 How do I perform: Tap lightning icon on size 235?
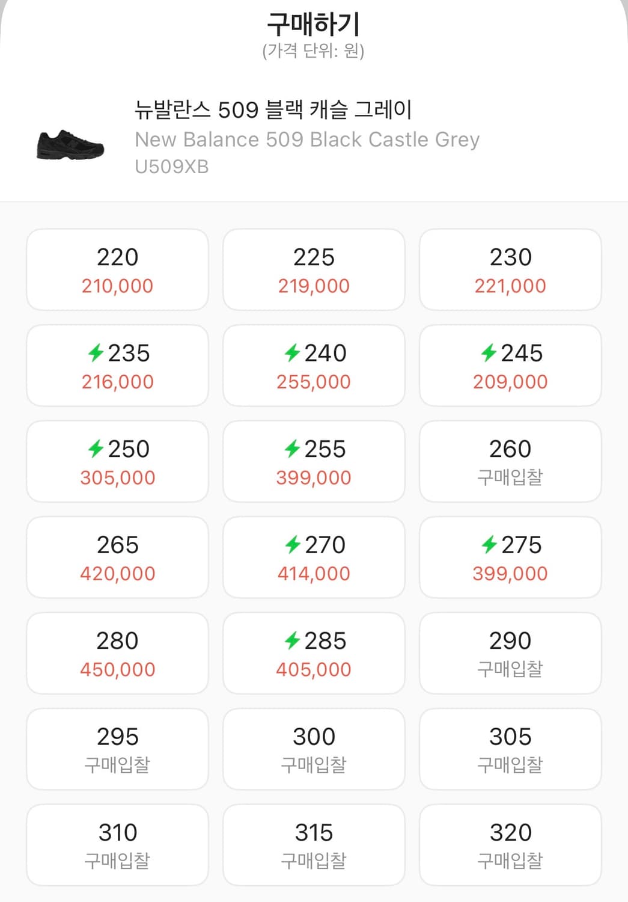[x=96, y=353]
